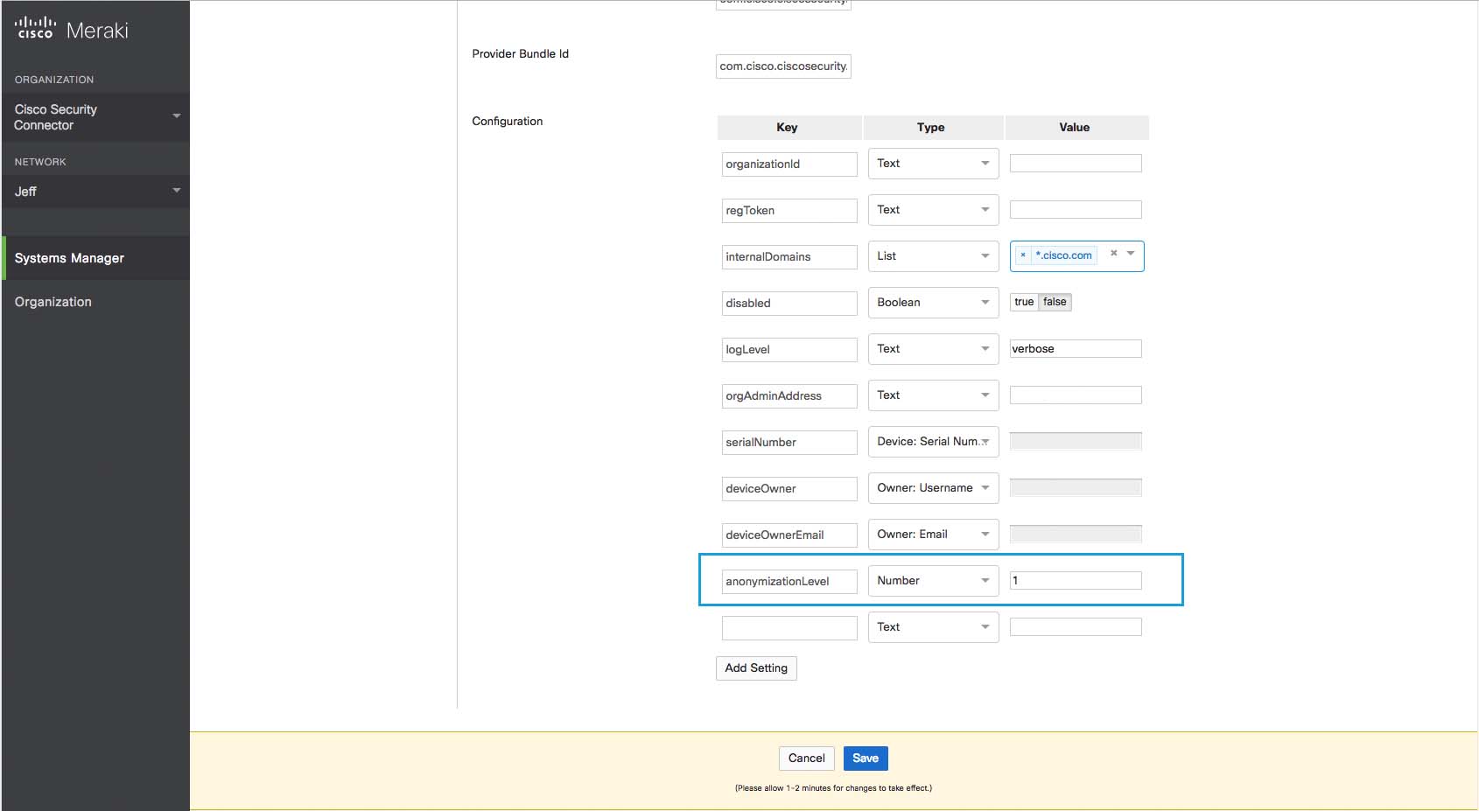Image resolution: width=1479 pixels, height=811 pixels.
Task: Click the value field for organizationId
Action: tap(1076, 164)
